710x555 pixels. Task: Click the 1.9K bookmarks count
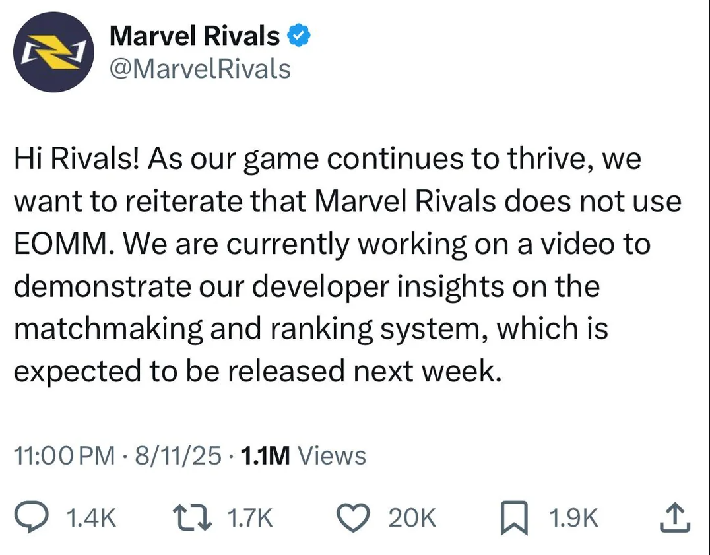(x=573, y=519)
